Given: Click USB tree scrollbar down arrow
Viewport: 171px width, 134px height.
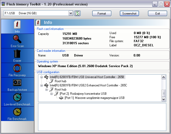Looking at the screenshot, I should click(164, 99).
